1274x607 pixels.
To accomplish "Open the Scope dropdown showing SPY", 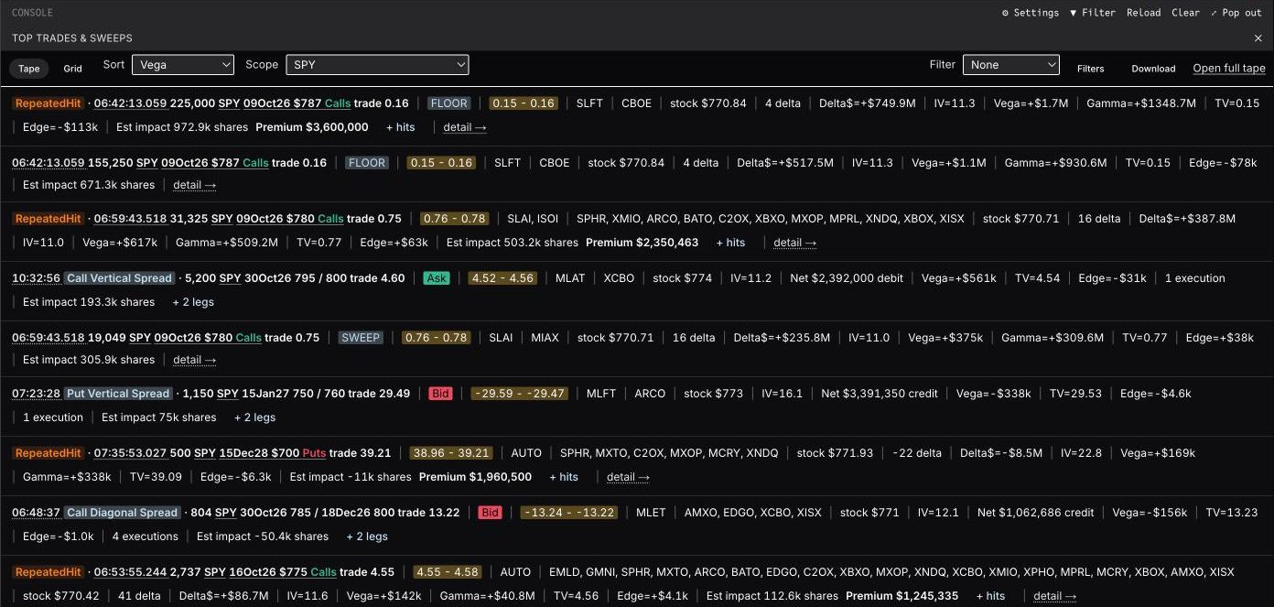I will (x=377, y=65).
